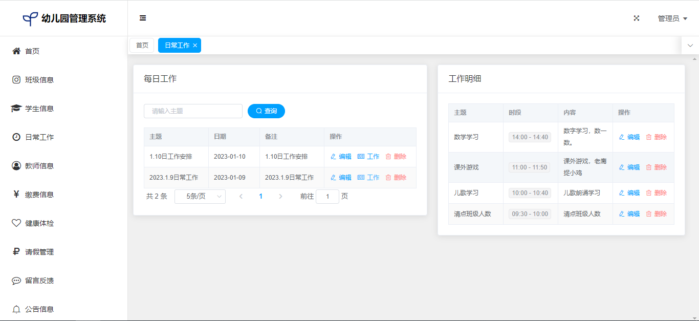699x321 pixels.
Task: Switch to the 首页 tab
Action: [x=142, y=46]
